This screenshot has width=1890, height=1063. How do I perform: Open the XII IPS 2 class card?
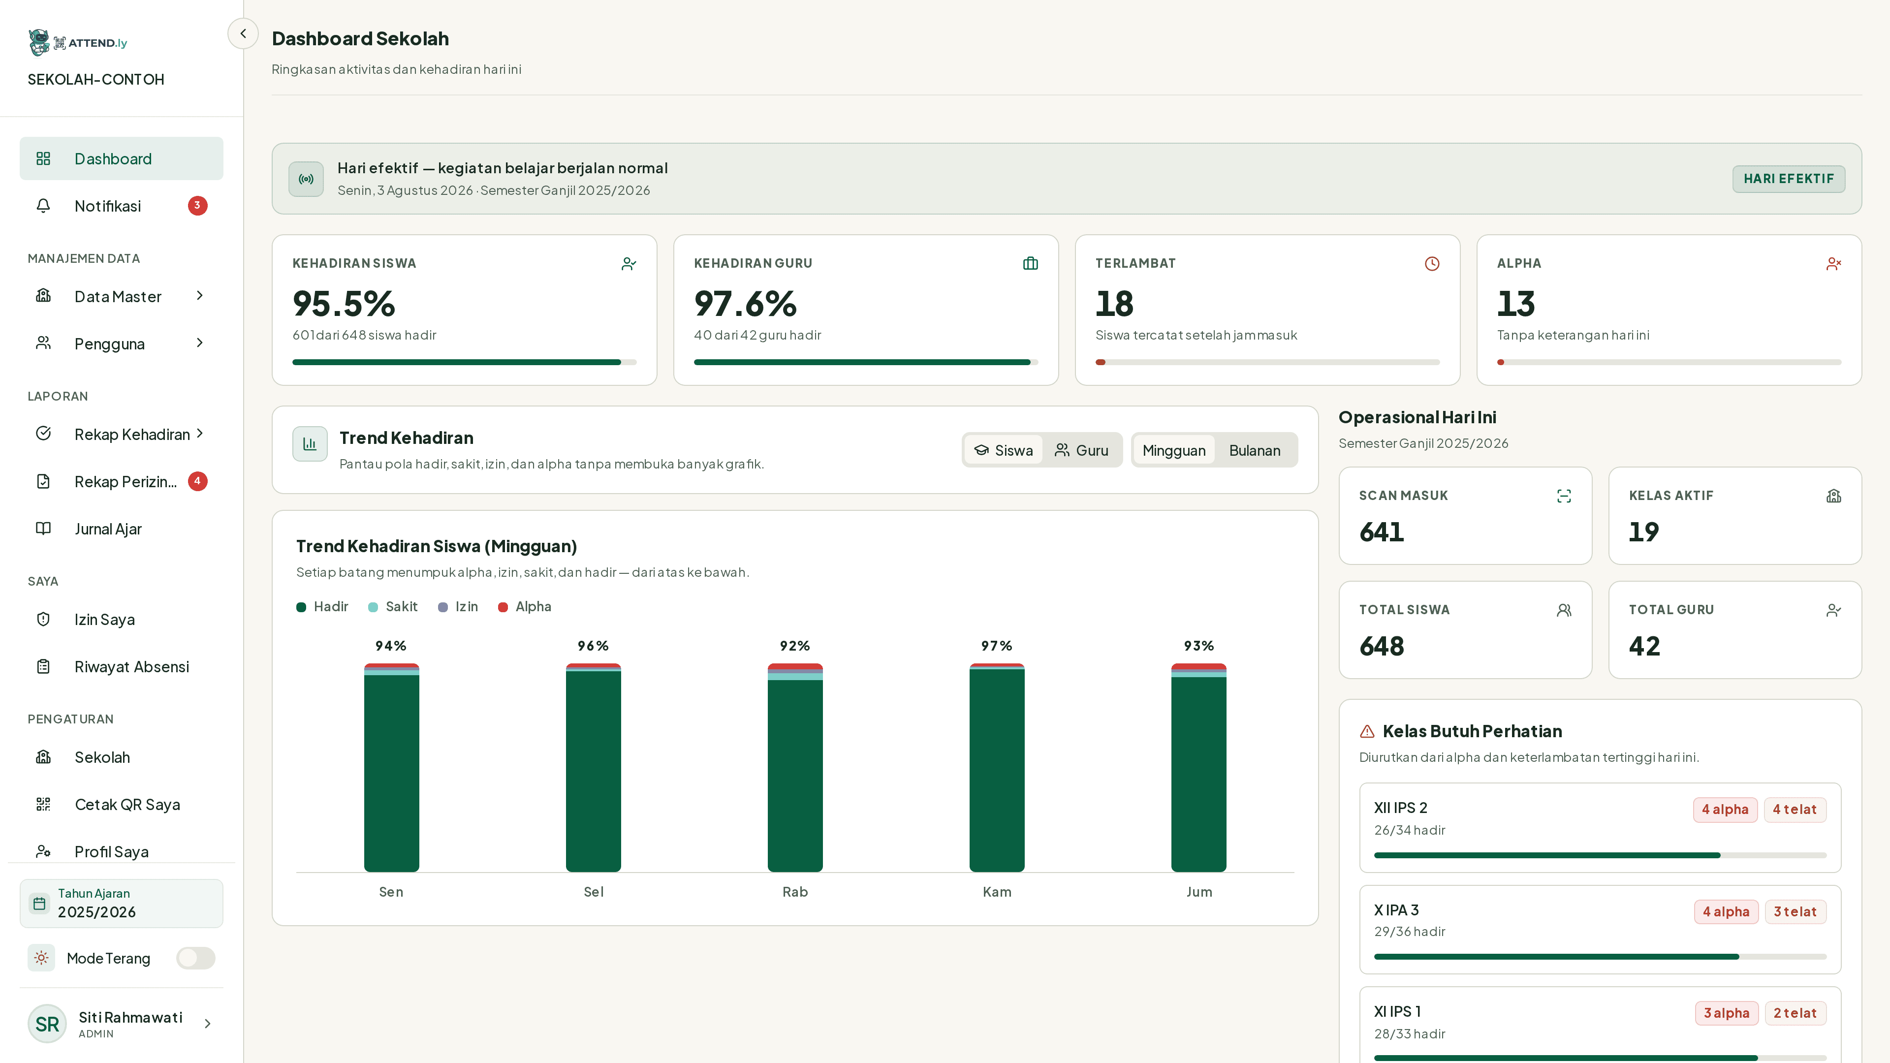pyautogui.click(x=1600, y=827)
